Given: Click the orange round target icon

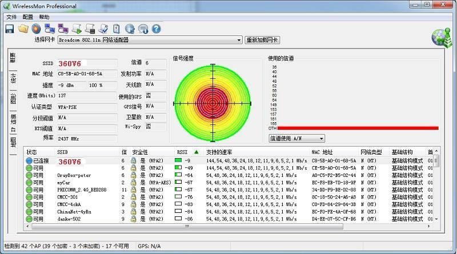Looking at the screenshot, I should click(36, 29).
